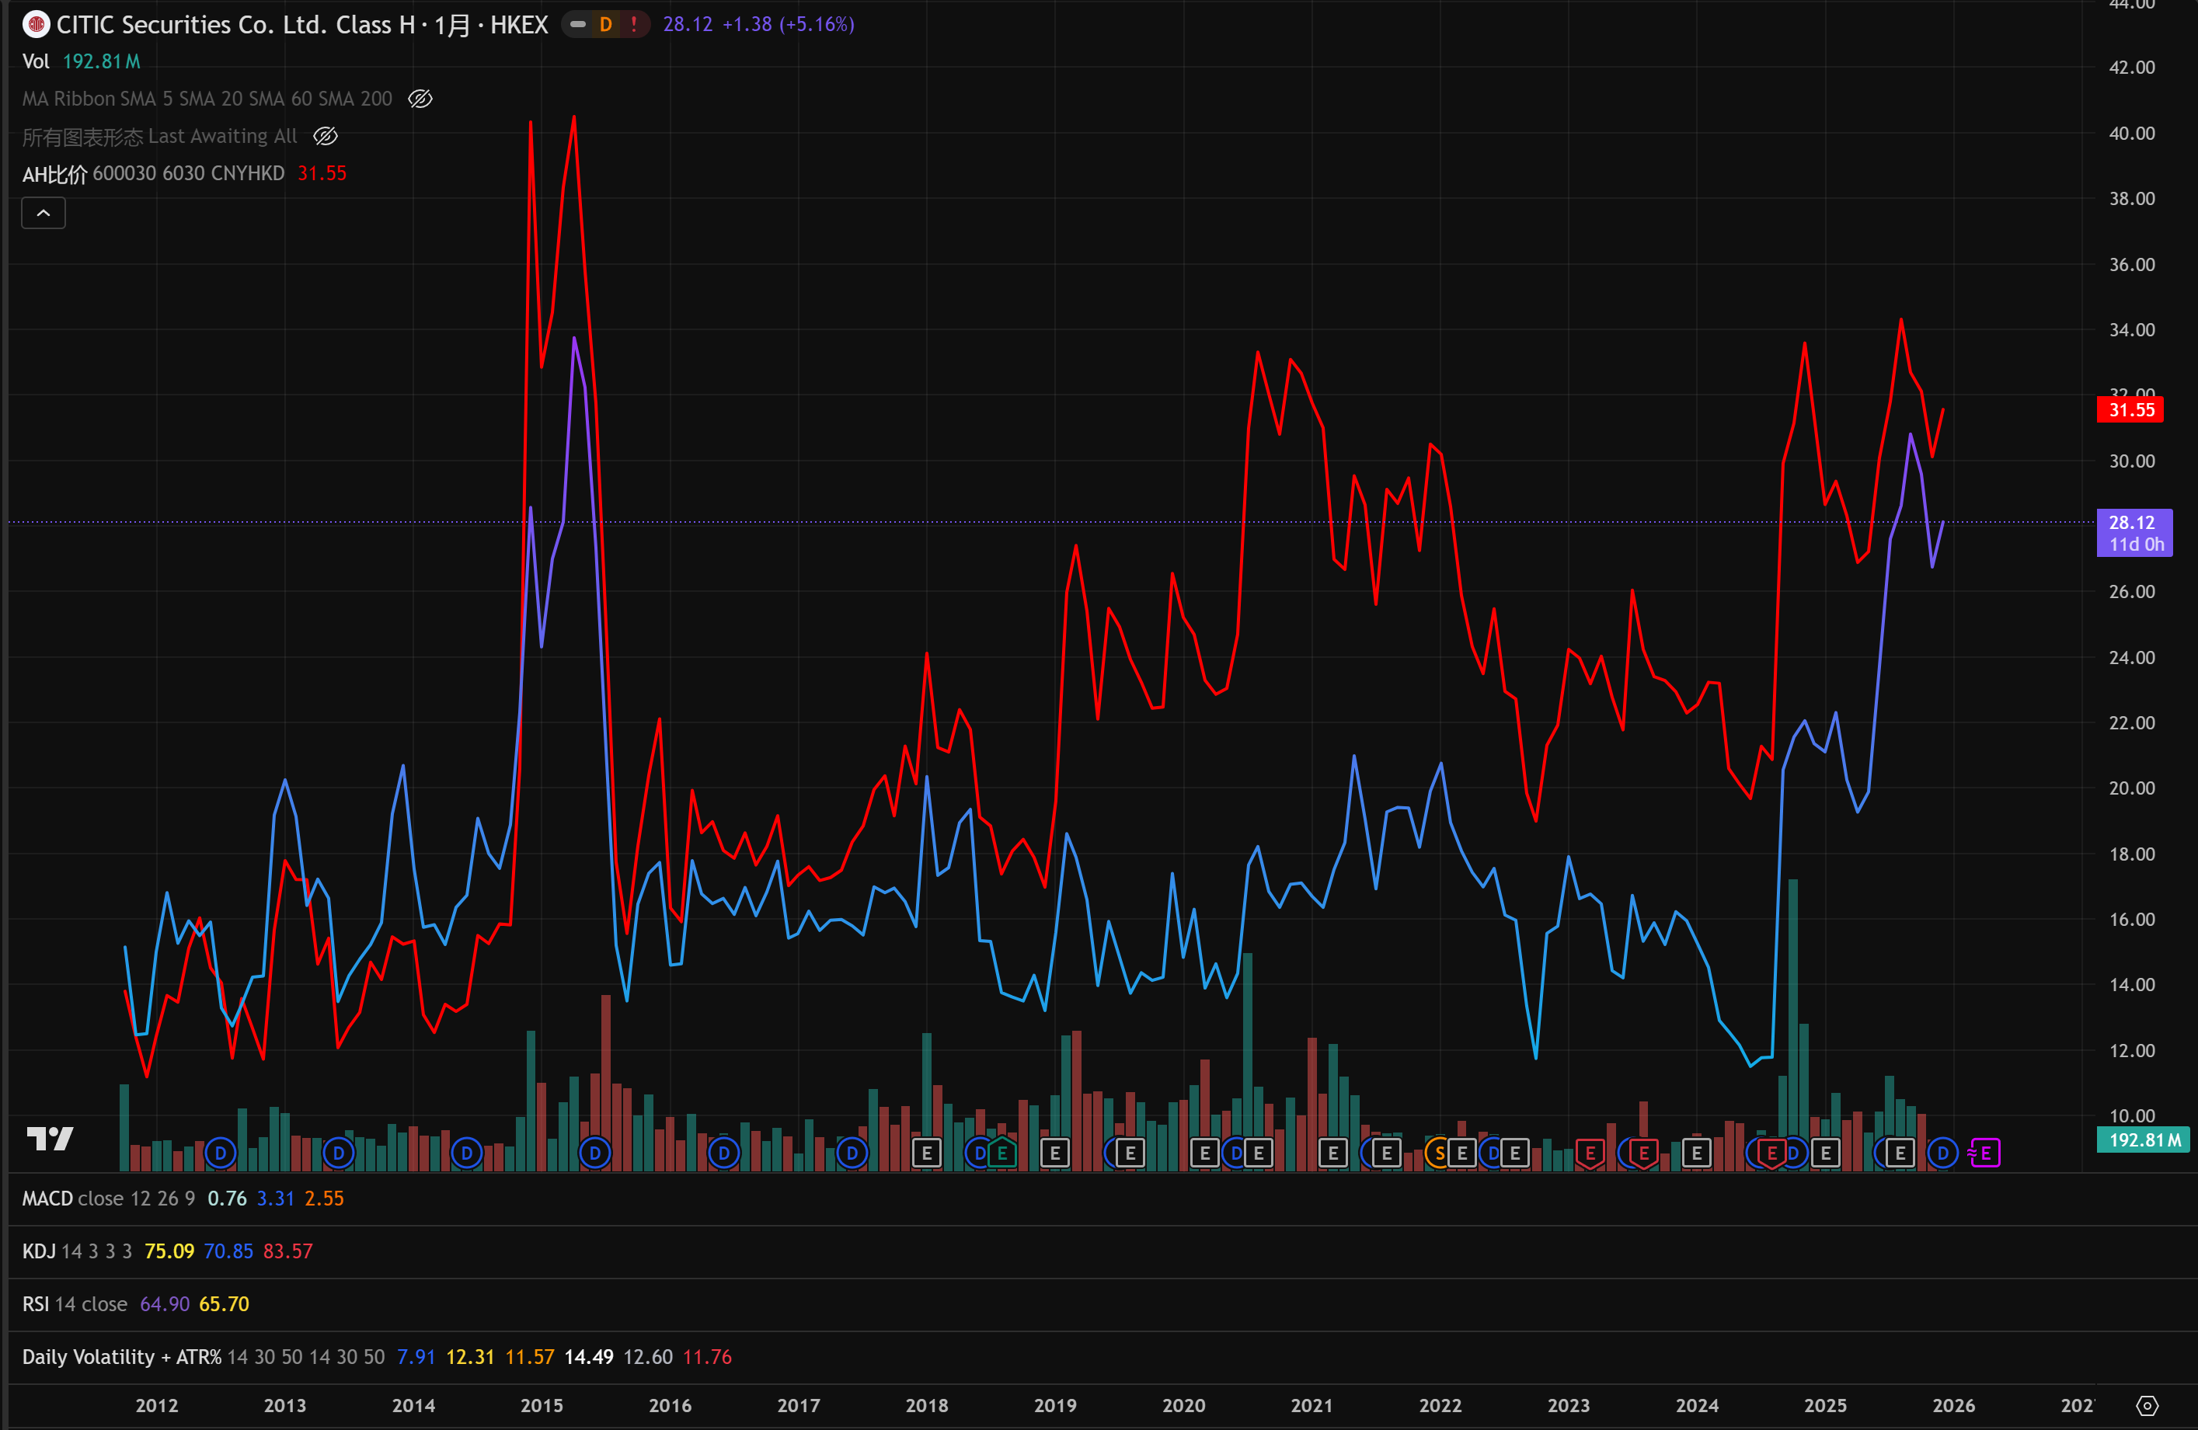
Task: Click the AH比价 indicator legend name
Action: click(54, 173)
